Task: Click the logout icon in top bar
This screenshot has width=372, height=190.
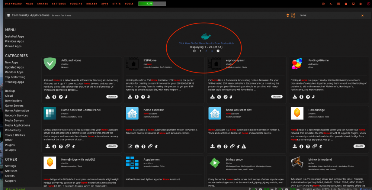Action: pos(324,4)
